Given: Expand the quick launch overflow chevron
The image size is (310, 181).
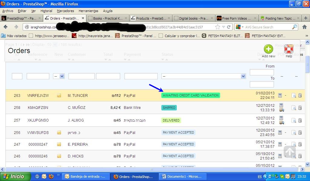Looking at the screenshot, I should pyautogui.click(x=58, y=175).
